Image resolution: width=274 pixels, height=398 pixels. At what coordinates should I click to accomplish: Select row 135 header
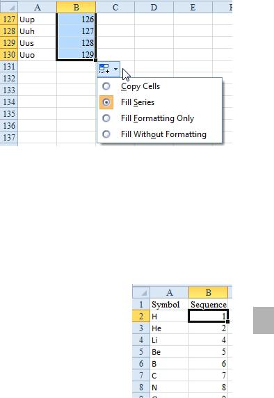[9, 113]
